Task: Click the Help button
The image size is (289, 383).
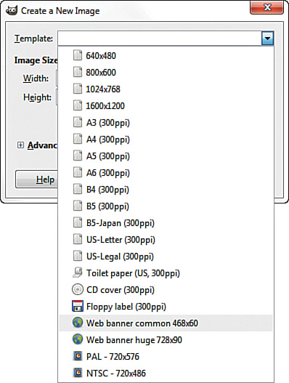Action: (x=36, y=180)
